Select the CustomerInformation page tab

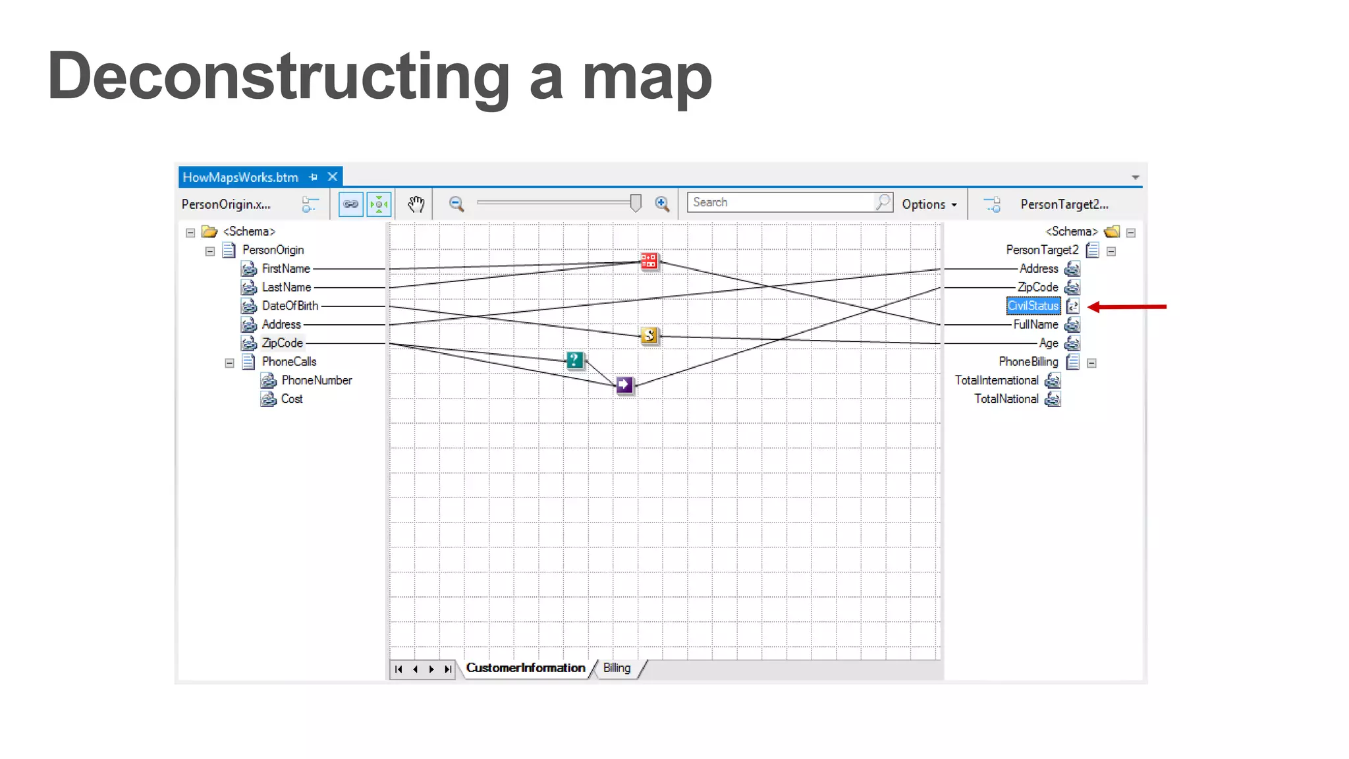(x=525, y=668)
